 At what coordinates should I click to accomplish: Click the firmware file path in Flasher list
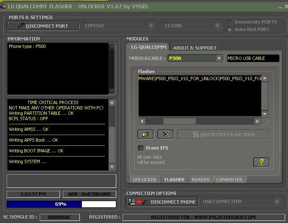200,78
